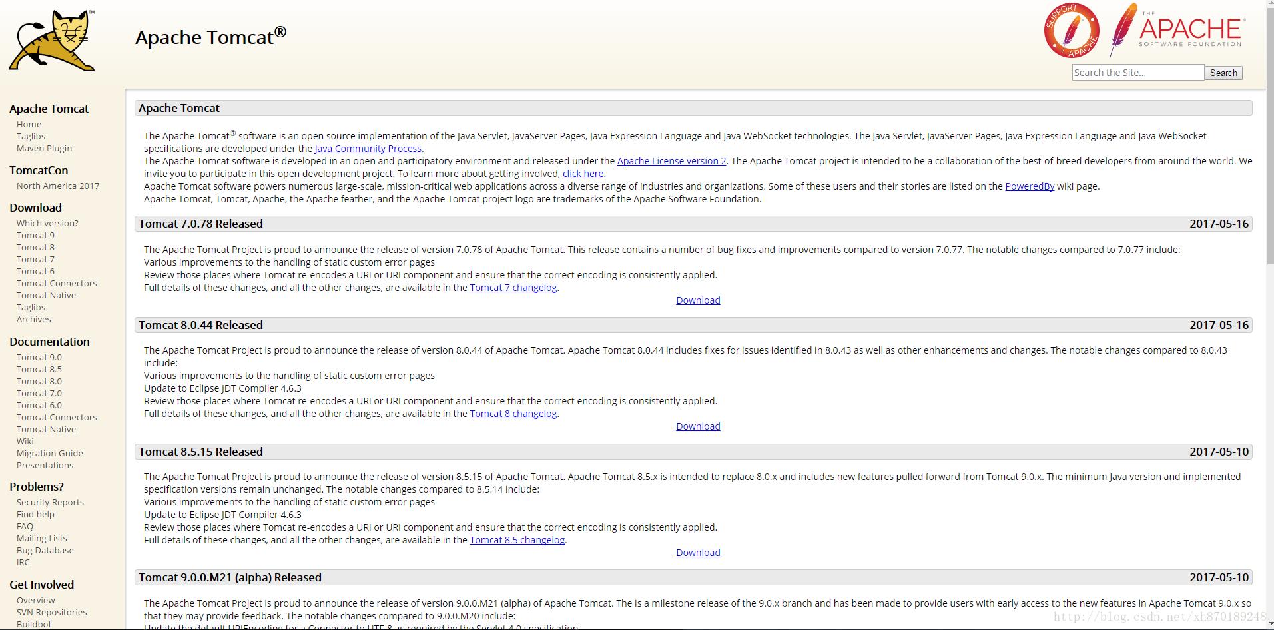
Task: Open the Wiki link
Action: [x=25, y=441]
